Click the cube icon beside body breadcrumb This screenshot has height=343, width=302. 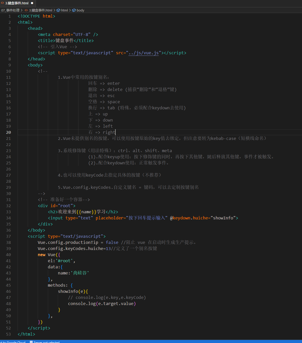pyautogui.click(x=74, y=10)
